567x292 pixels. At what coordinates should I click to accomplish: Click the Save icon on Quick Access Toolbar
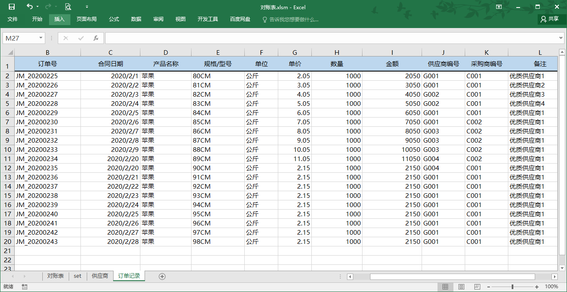(11, 7)
